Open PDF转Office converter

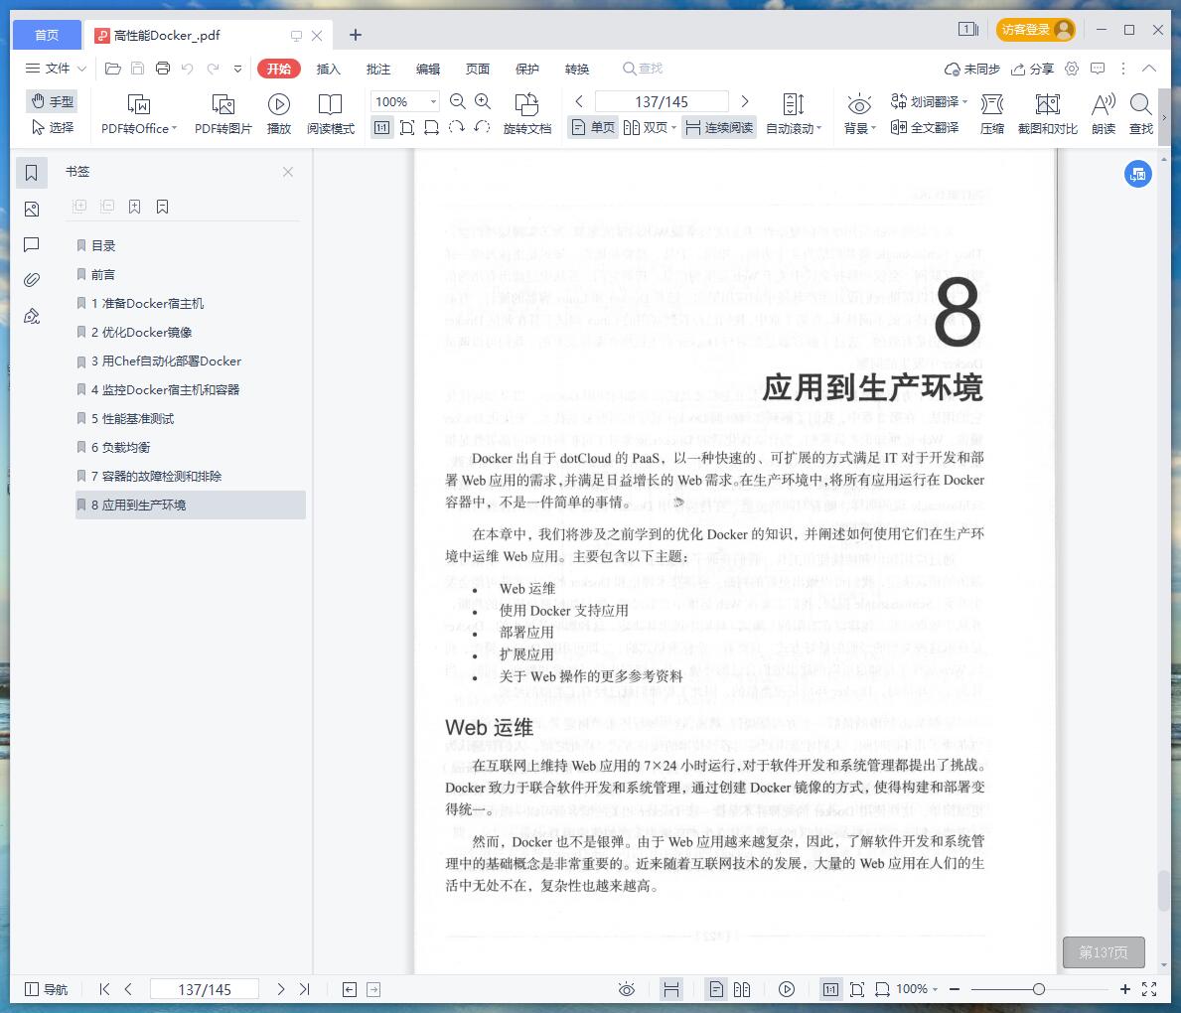[139, 114]
